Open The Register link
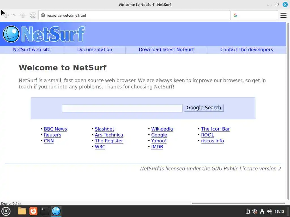This screenshot has width=290, height=217. (x=109, y=141)
